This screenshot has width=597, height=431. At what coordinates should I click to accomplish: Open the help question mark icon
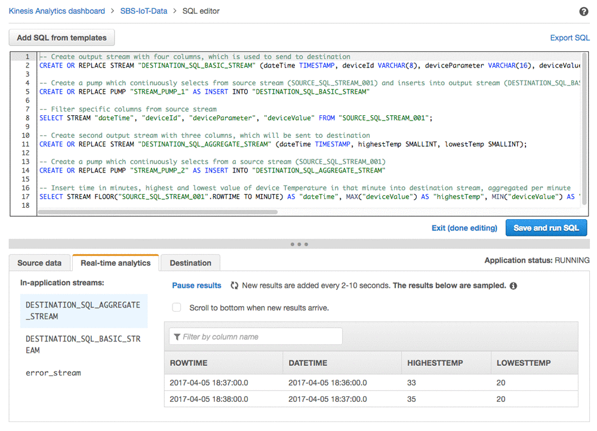(583, 11)
